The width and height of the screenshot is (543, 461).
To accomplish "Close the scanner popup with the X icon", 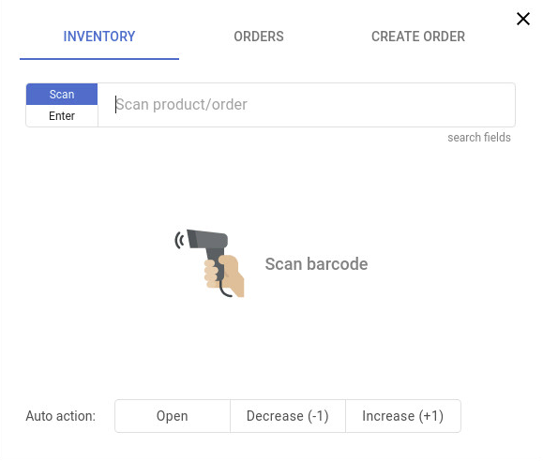I will pos(523,19).
